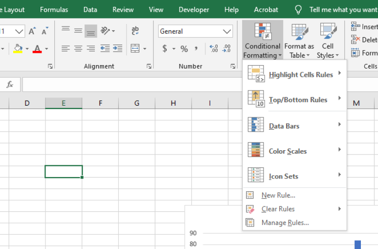Click Delete cells button
Image resolution: width=378 pixels, height=249 pixels.
click(x=364, y=40)
